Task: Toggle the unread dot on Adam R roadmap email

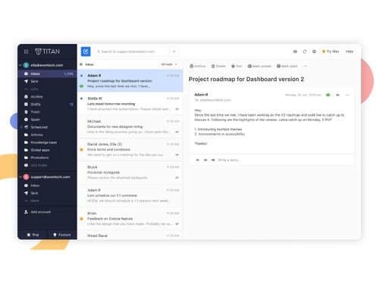Action: 81,76
